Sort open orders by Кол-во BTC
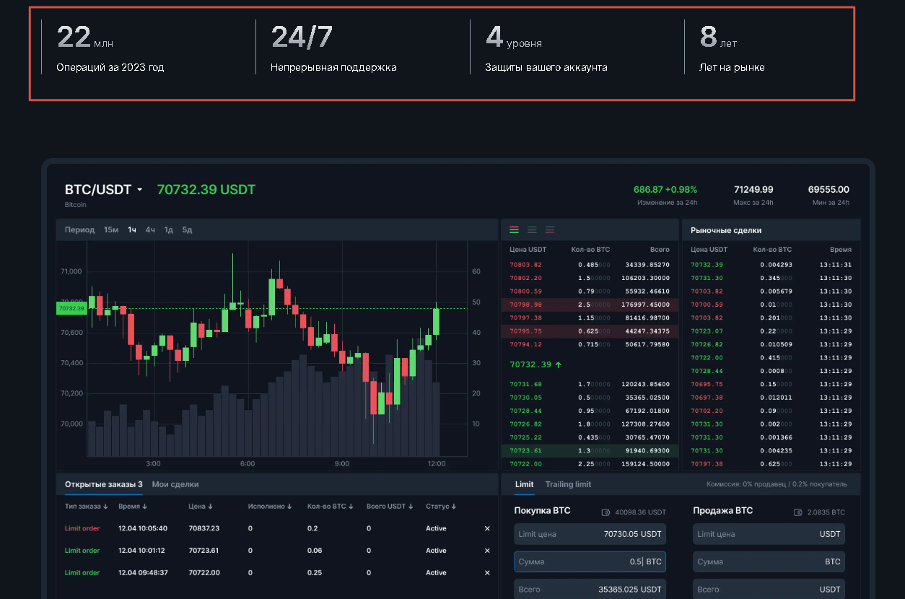This screenshot has height=599, width=905. (330, 507)
